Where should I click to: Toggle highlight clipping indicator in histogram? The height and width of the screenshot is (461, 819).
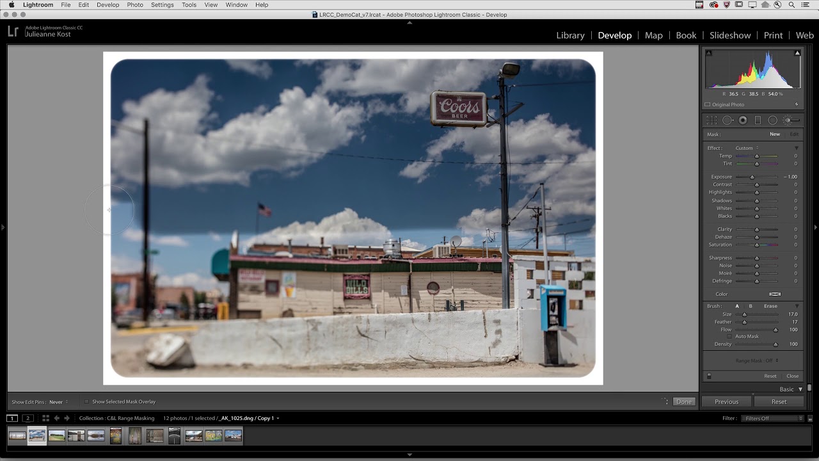click(797, 53)
